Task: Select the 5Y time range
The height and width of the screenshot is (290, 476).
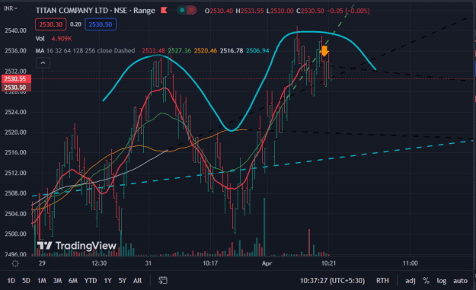Action: (x=123, y=281)
